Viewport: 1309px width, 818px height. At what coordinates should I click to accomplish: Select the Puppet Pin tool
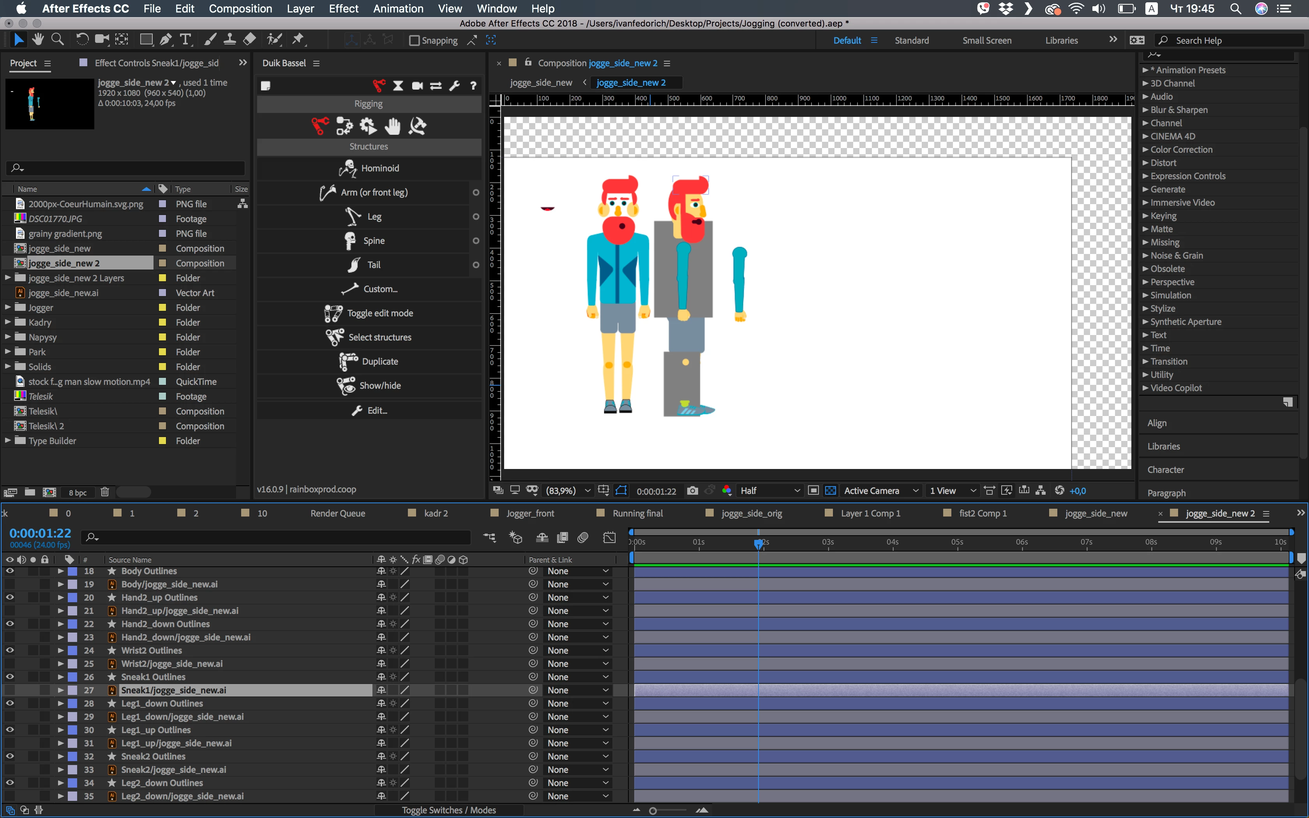tap(298, 39)
